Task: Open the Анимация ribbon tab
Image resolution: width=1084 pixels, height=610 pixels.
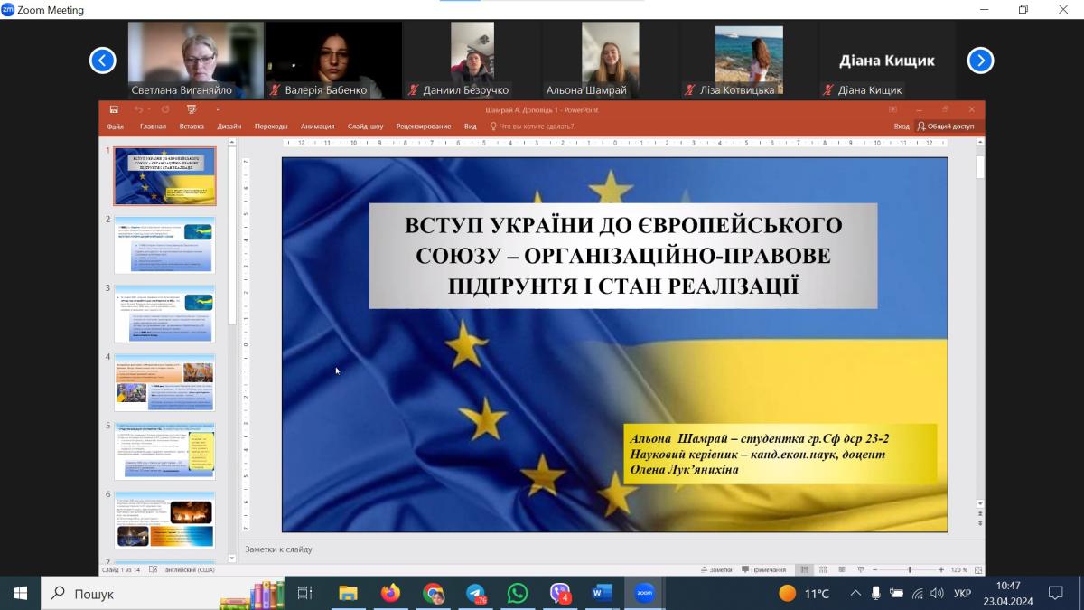Action: 318,127
